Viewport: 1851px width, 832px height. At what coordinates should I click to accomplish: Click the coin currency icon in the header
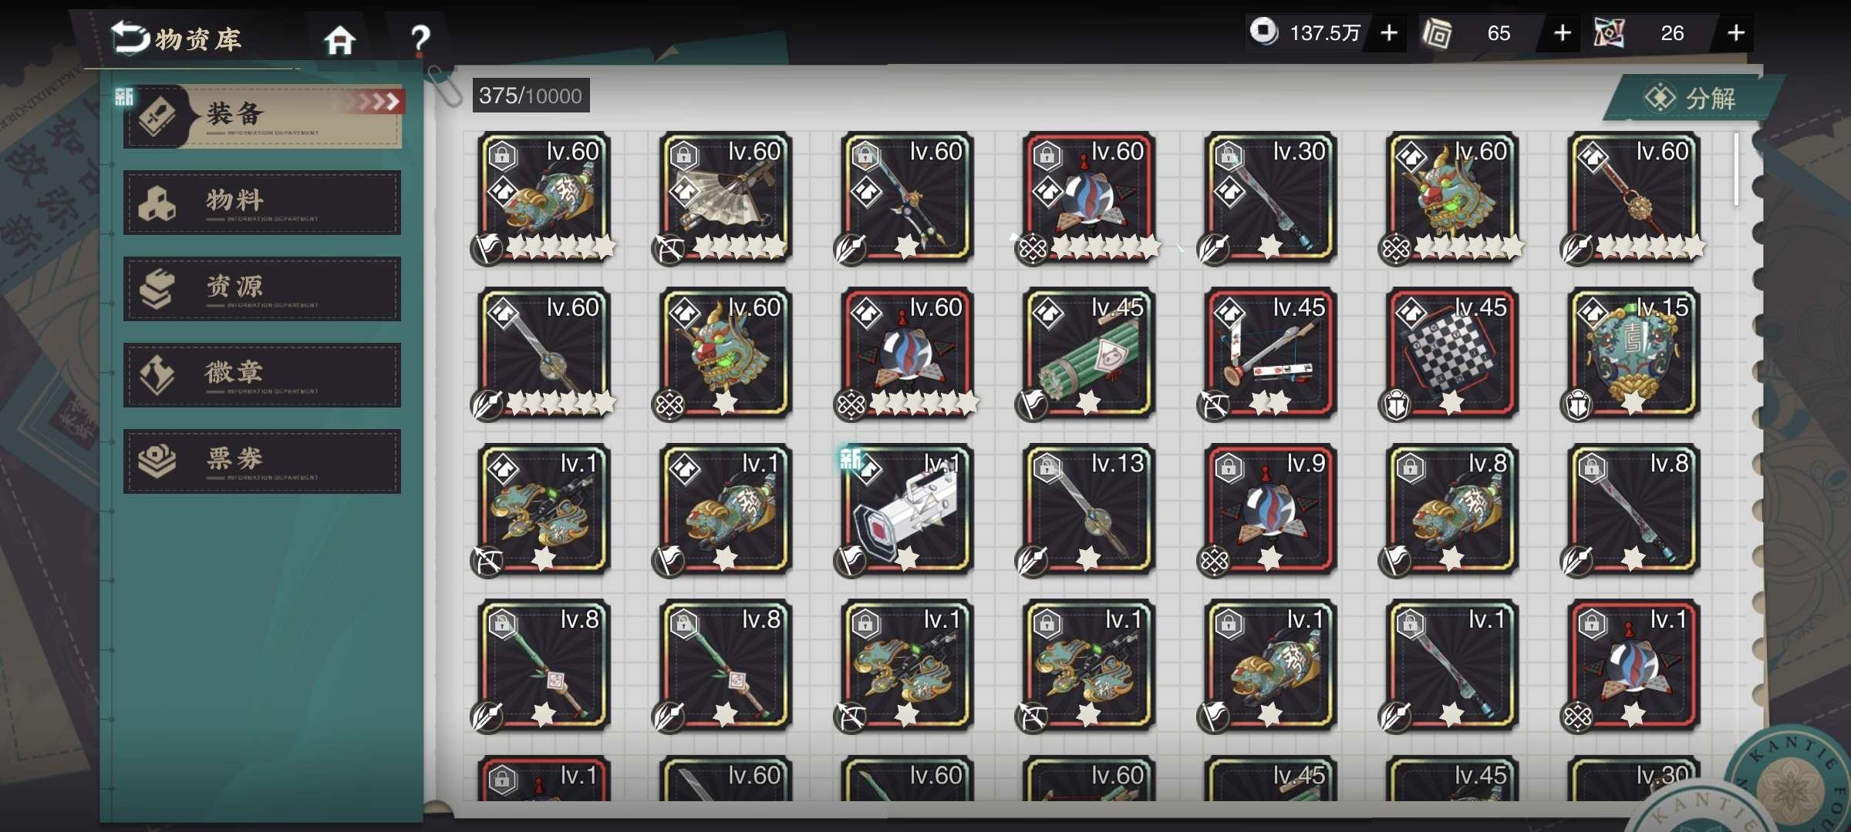pyautogui.click(x=1263, y=32)
